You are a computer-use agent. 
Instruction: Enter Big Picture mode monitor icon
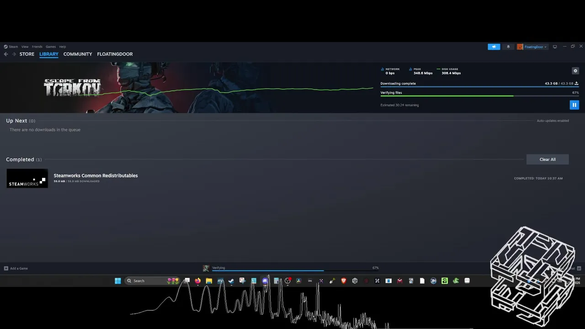coord(555,47)
